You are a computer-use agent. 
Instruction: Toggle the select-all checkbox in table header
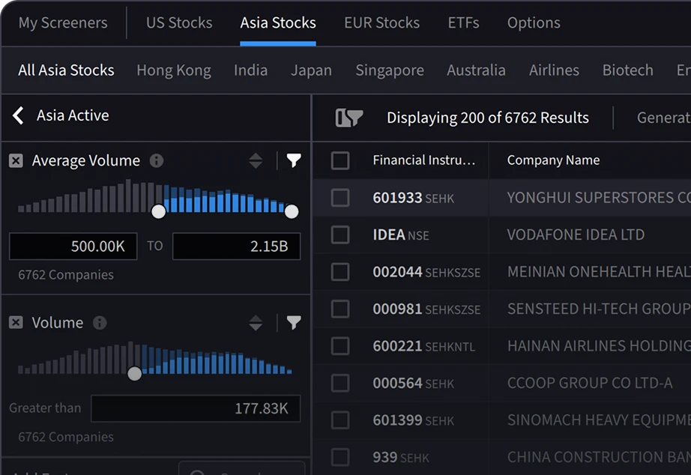coord(340,160)
